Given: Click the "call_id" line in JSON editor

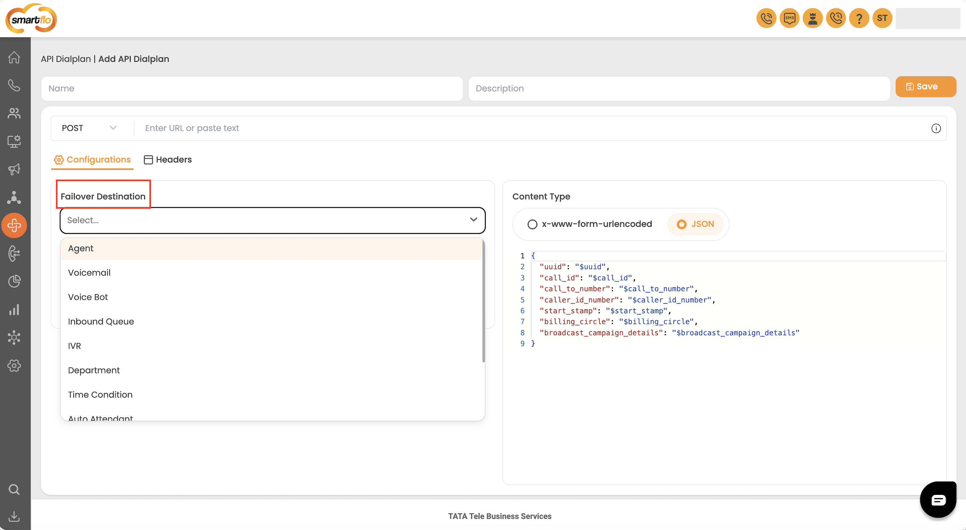Looking at the screenshot, I should [x=587, y=278].
